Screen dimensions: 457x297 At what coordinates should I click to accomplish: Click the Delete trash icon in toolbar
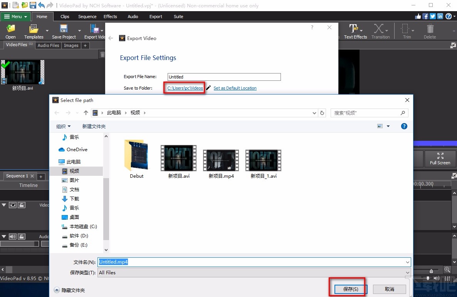tap(430, 28)
